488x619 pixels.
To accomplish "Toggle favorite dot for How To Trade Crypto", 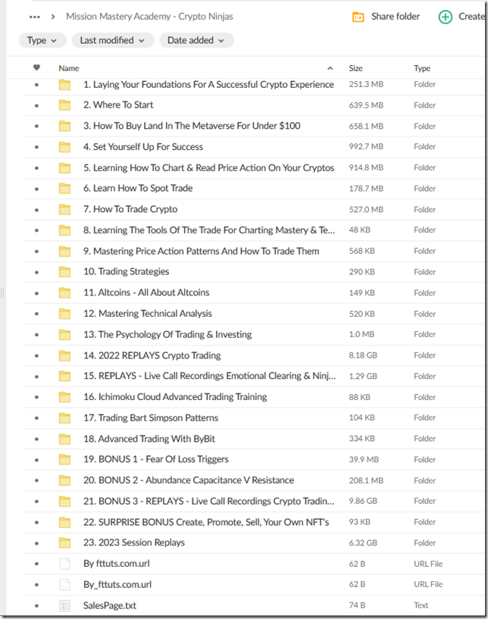I will (36, 210).
